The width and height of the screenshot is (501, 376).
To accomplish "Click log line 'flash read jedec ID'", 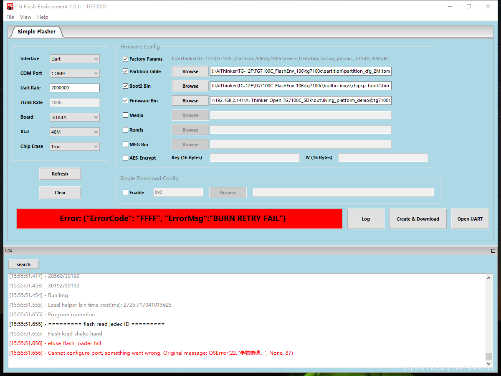I will click(87, 324).
